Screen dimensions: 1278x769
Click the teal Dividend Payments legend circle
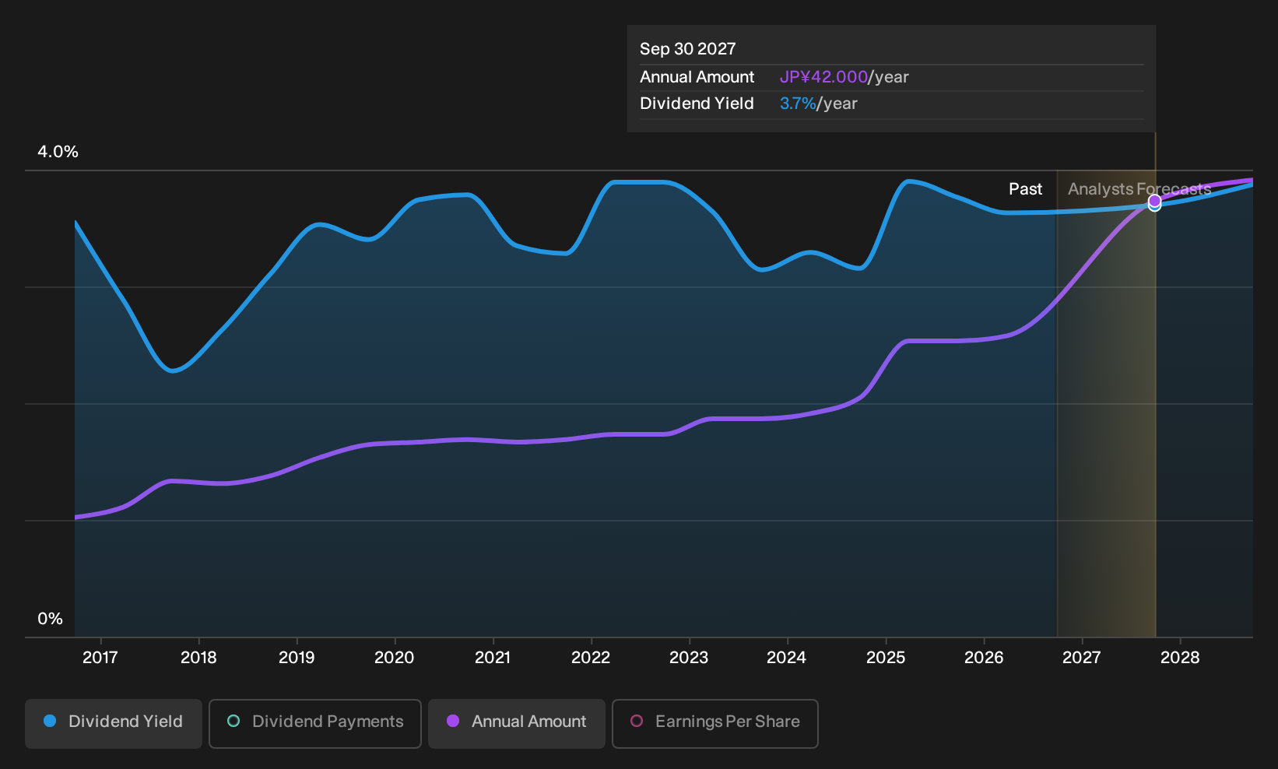[233, 722]
